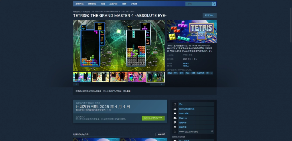Click the green add to wishlist button

tap(153, 118)
